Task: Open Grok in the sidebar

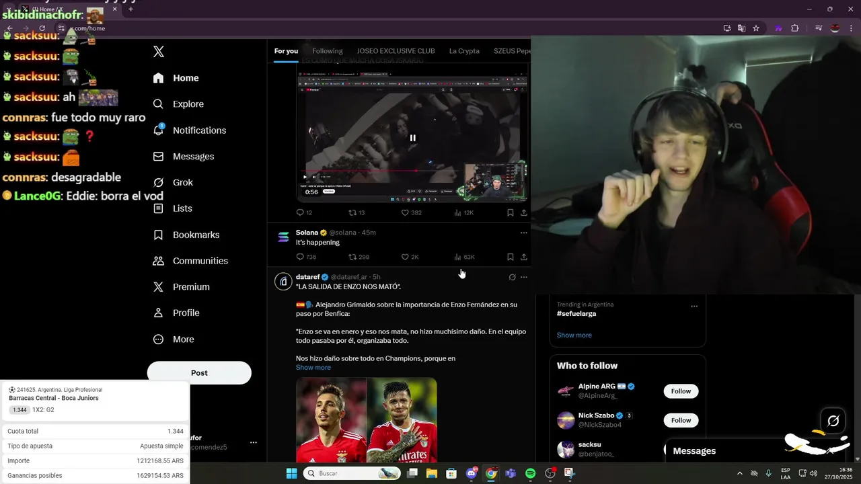Action: [173, 183]
